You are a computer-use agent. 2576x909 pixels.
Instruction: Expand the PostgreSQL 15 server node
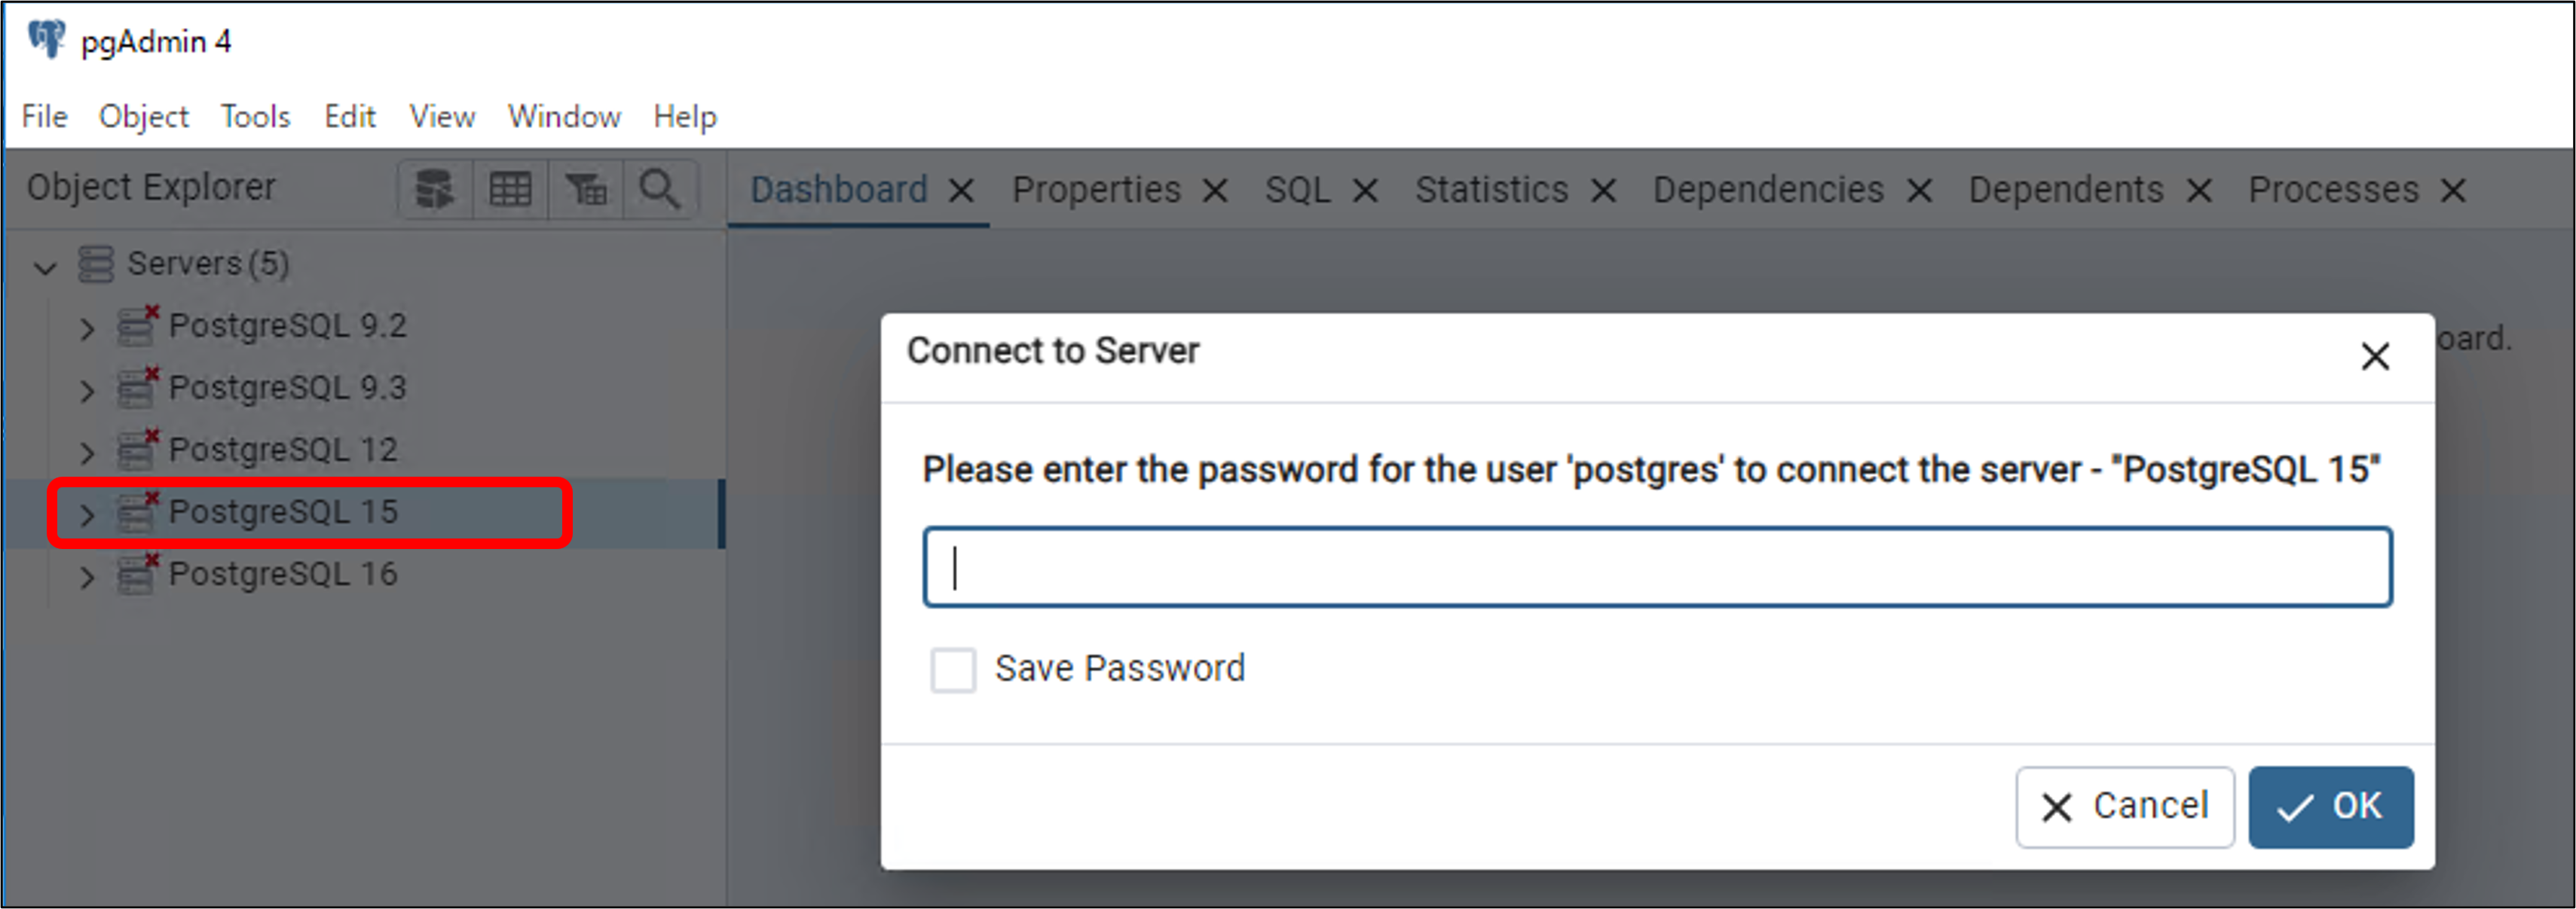click(87, 514)
